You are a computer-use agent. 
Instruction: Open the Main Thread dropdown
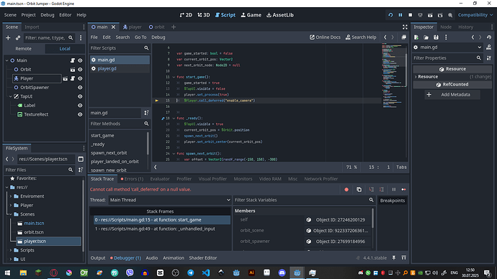[169, 200]
